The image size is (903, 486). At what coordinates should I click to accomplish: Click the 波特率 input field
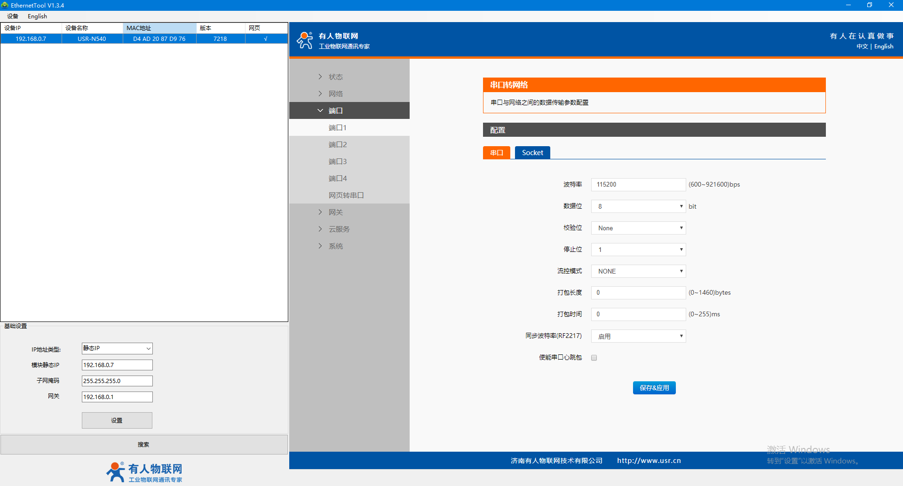coord(638,185)
